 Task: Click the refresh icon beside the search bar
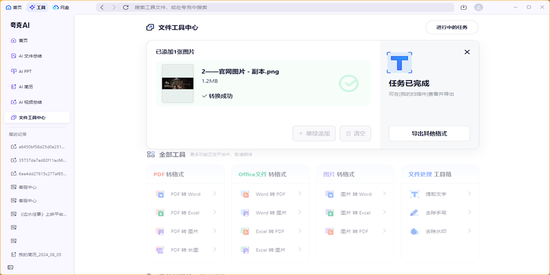(x=125, y=7)
